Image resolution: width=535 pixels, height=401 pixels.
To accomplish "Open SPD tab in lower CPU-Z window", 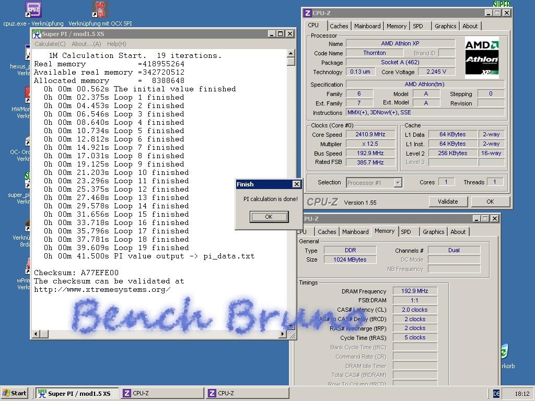I will (405, 231).
